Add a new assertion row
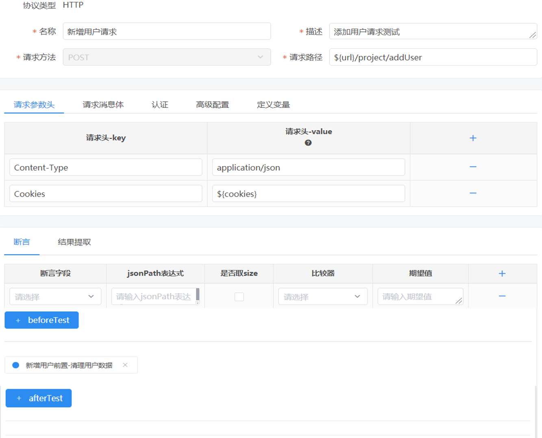The height and width of the screenshot is (438, 542). [x=502, y=274]
